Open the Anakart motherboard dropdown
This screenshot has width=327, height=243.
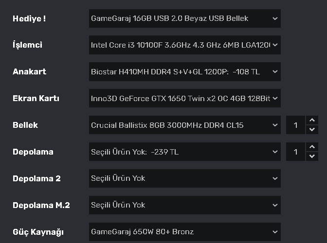pyautogui.click(x=180, y=72)
